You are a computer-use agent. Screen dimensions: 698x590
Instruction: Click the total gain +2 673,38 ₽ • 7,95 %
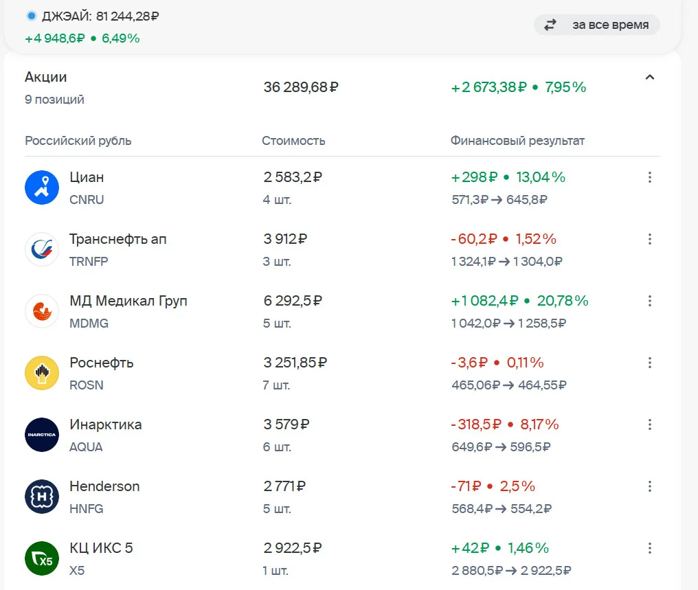click(x=519, y=87)
